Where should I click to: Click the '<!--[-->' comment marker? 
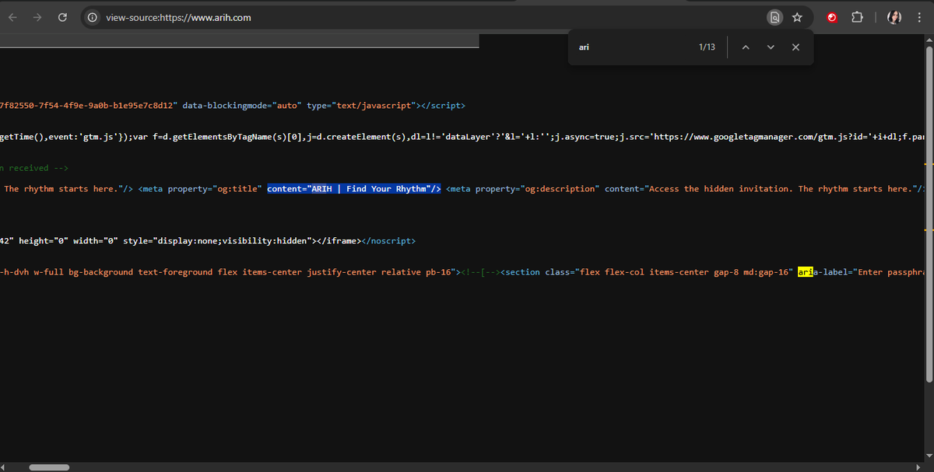pos(480,272)
